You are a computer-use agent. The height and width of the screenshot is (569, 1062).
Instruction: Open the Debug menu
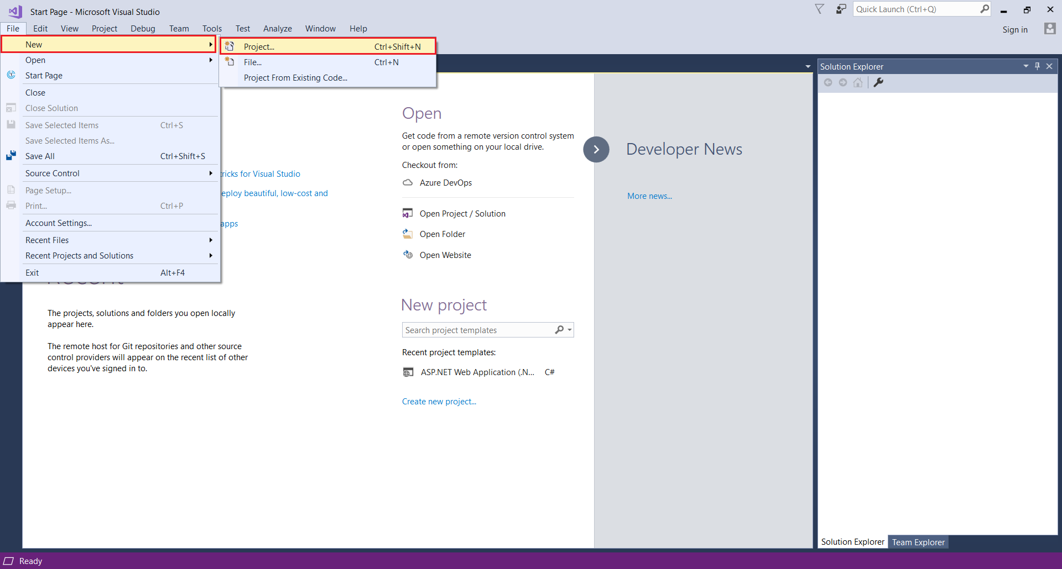[143, 28]
